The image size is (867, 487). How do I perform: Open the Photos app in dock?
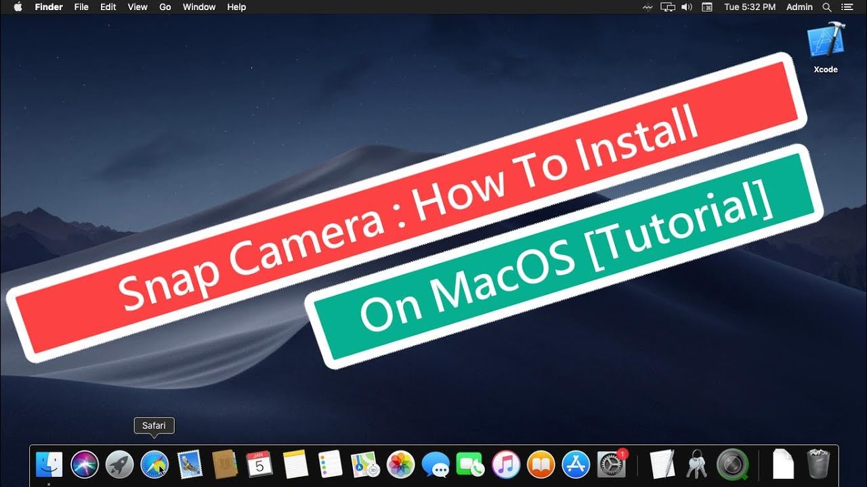click(400, 465)
